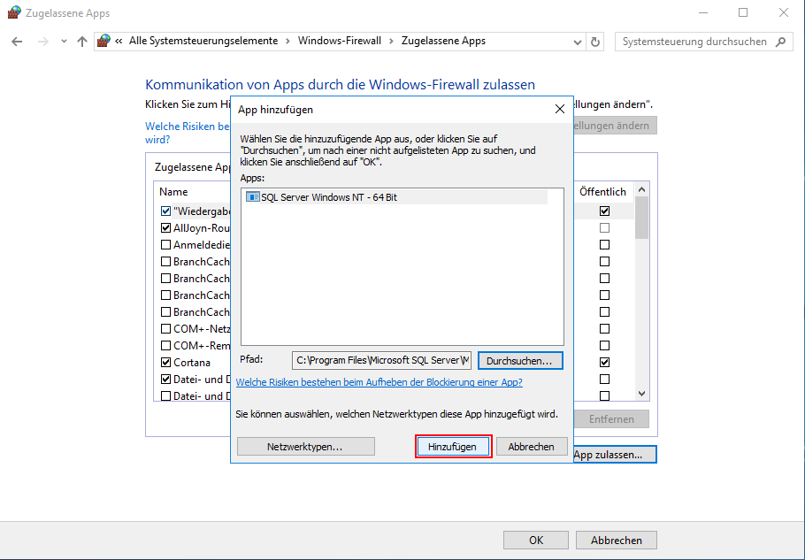Toggle the Cortana checkbox
The image size is (805, 560).
tap(165, 363)
